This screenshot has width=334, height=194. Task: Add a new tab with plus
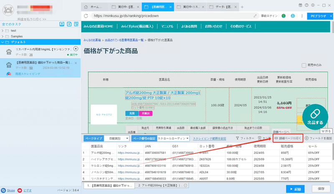[242, 7]
